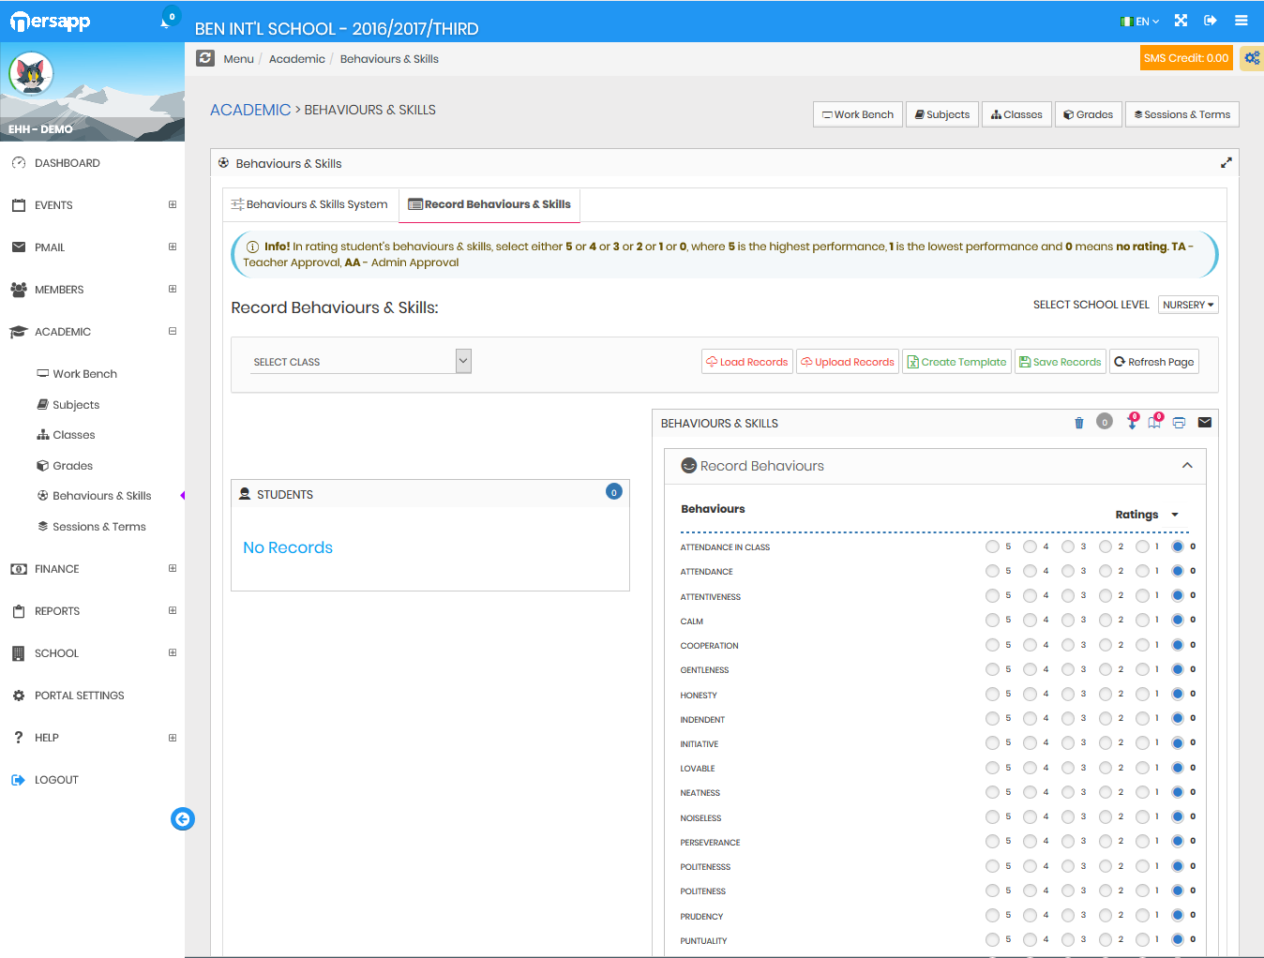Rate Calm as 2
This screenshot has width=1264, height=958.
click(1105, 620)
